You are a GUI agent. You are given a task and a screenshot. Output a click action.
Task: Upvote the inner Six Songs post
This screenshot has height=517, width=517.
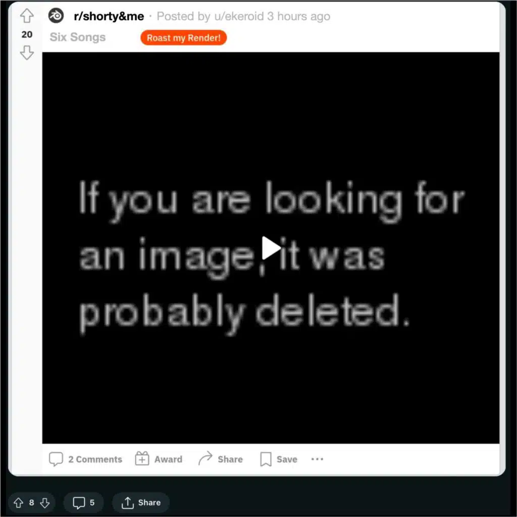(x=27, y=16)
